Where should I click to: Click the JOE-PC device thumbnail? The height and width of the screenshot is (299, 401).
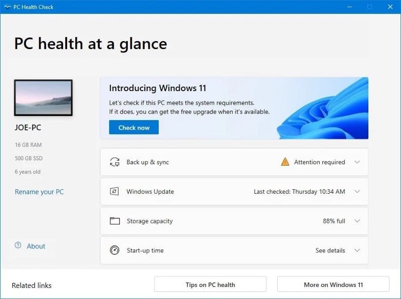point(43,98)
